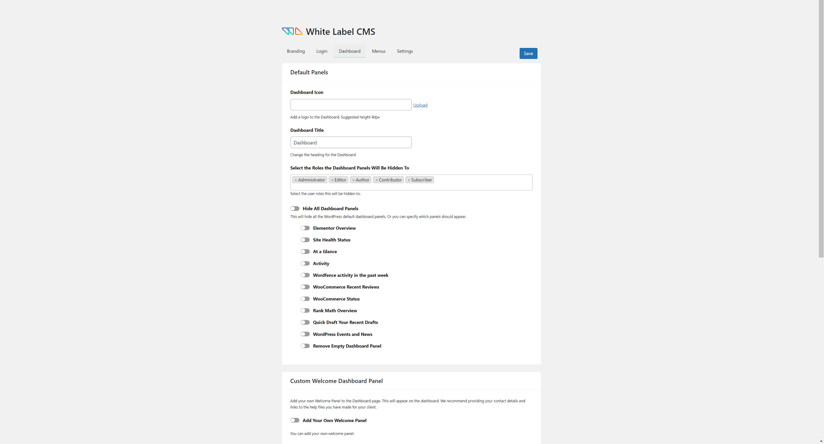Enable Add Your Own Welcome Panel

click(x=295, y=421)
